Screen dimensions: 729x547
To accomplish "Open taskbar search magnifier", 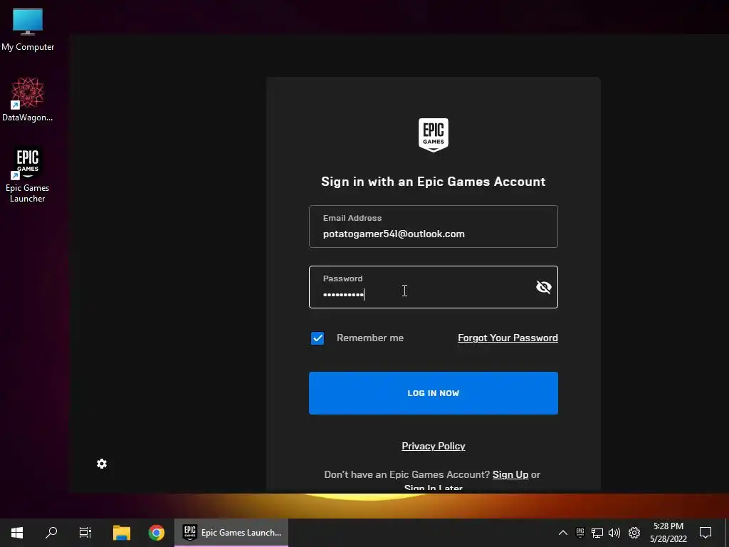I will coord(51,533).
